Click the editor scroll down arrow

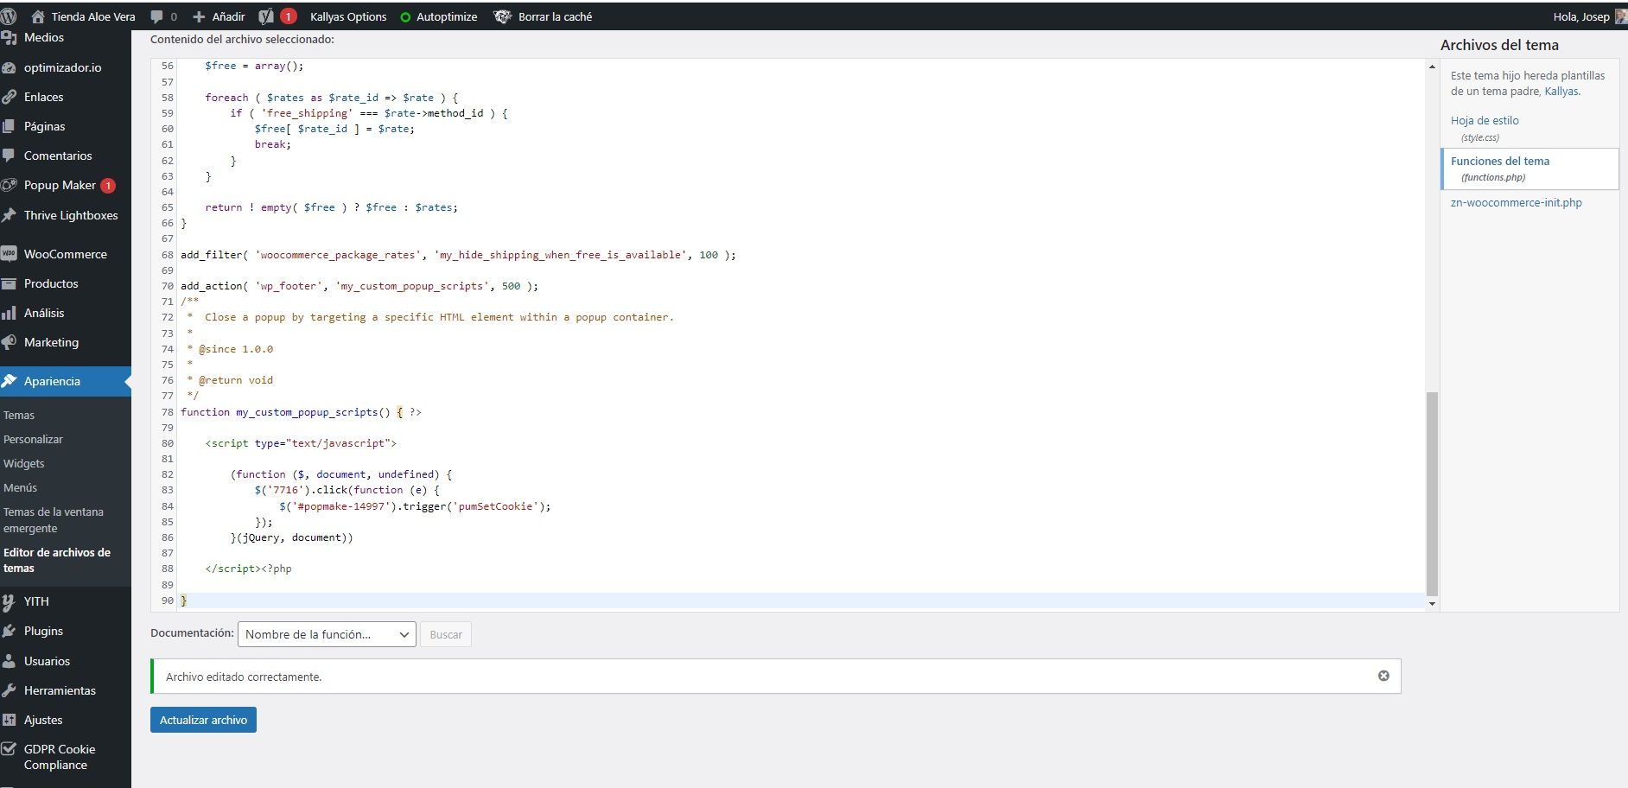click(x=1432, y=604)
